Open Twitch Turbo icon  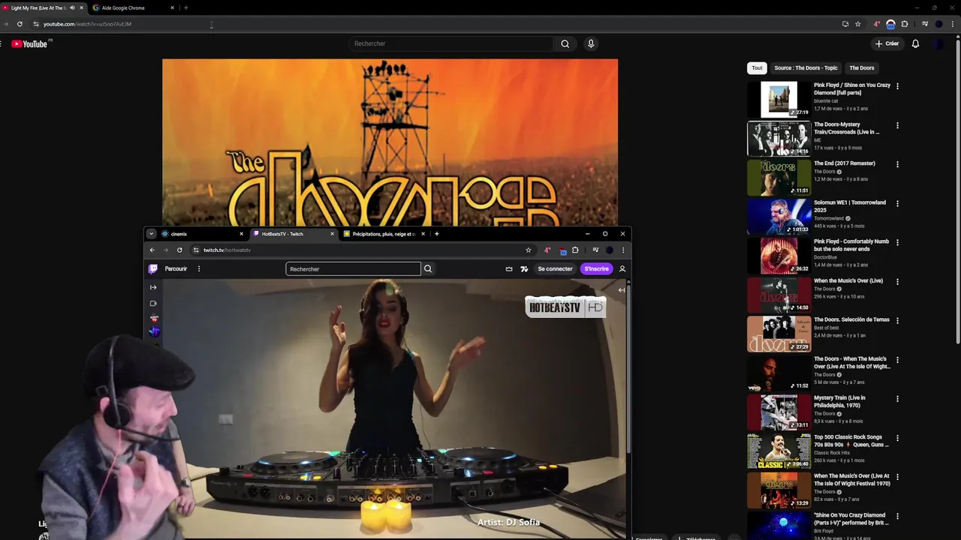[524, 269]
